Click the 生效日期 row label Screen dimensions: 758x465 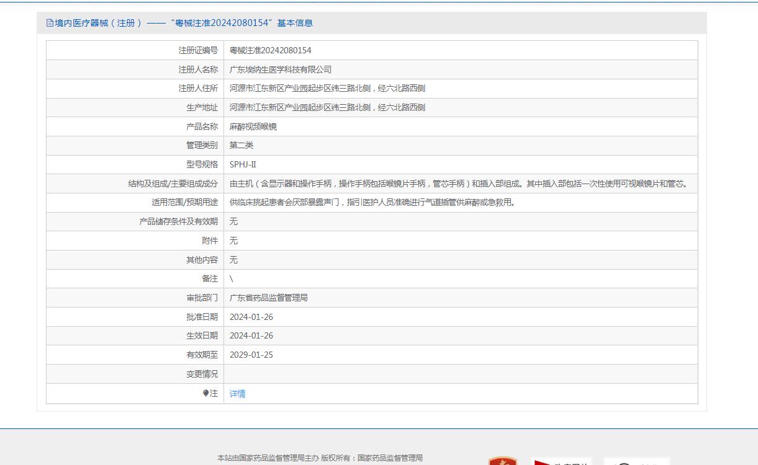[x=202, y=335]
